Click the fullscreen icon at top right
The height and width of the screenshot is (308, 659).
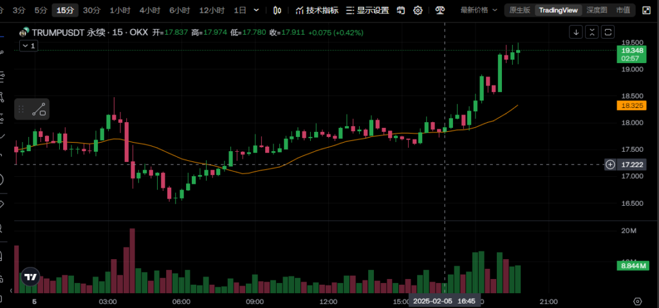[646, 10]
